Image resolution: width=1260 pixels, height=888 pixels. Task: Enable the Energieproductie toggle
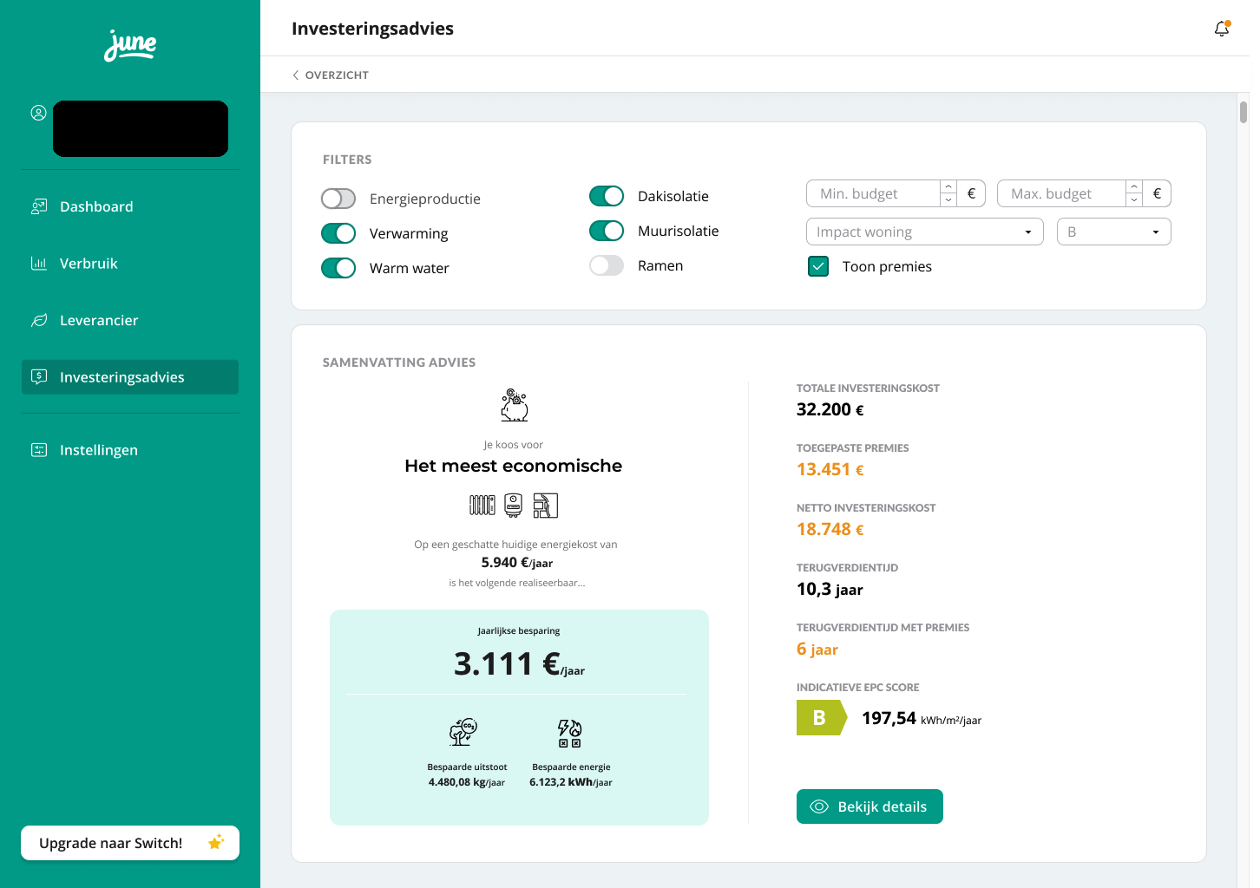click(338, 199)
